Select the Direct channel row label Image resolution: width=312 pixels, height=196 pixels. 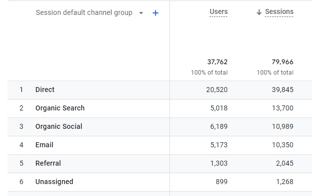(x=45, y=90)
